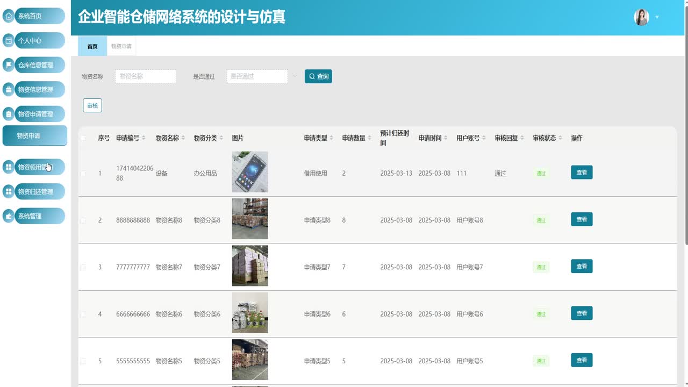
Task: Sort by 物资名称 column arrows
Action: (x=183, y=138)
